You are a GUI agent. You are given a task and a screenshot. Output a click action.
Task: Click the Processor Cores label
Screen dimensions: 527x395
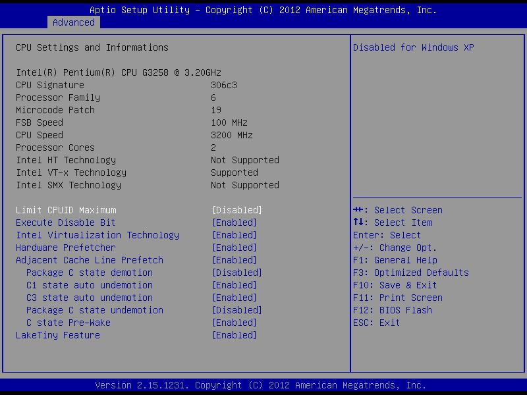[55, 147]
